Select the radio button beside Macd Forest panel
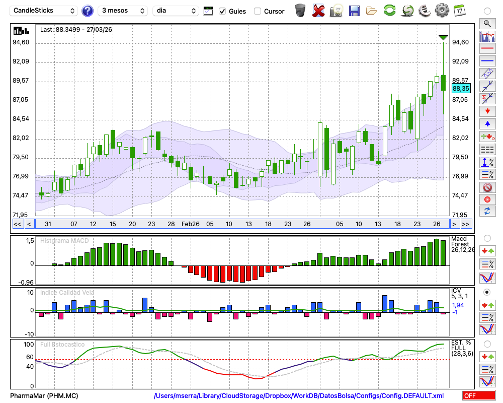 [487, 238]
